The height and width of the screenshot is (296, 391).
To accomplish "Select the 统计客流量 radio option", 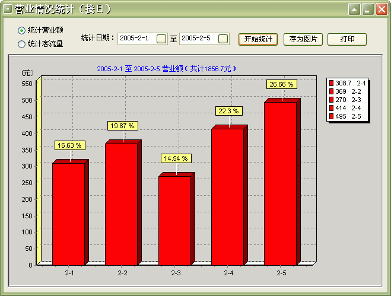I will [x=22, y=43].
